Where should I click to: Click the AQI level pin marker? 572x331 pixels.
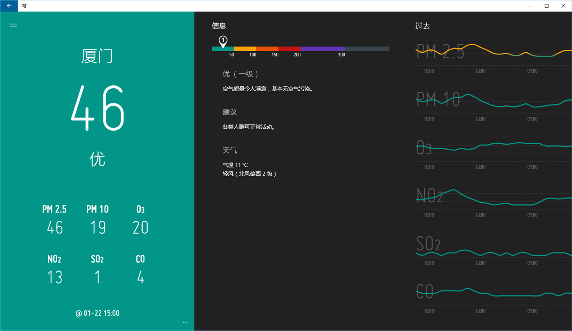[223, 41]
